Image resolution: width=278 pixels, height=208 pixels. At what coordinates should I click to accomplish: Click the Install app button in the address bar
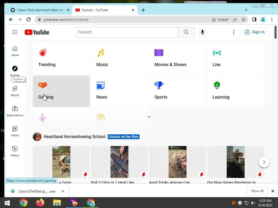coord(220,19)
